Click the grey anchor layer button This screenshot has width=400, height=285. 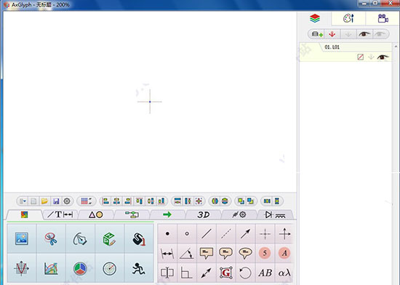click(x=348, y=34)
